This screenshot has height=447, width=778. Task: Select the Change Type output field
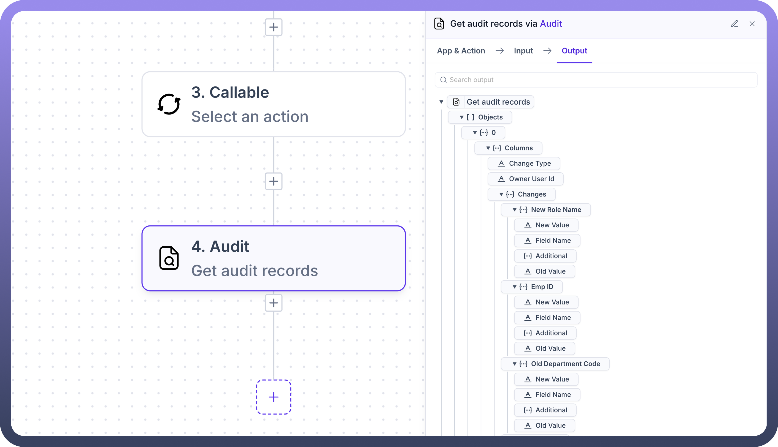click(x=530, y=163)
